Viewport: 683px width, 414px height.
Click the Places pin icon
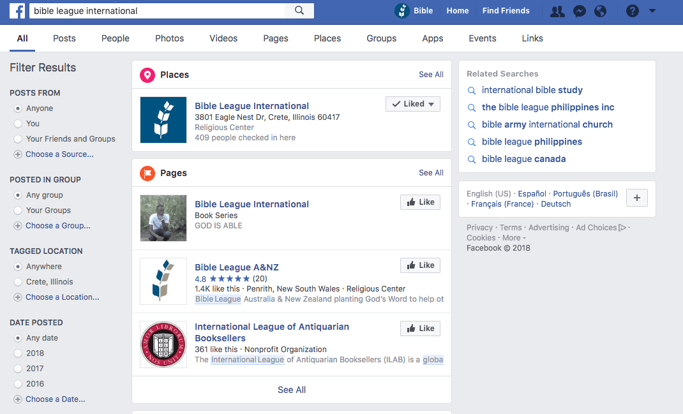(147, 75)
